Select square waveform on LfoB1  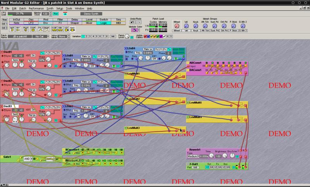[107, 56]
